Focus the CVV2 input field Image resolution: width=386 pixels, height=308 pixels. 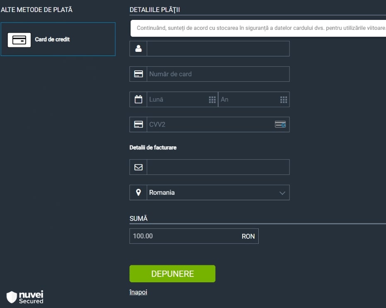[211, 124]
